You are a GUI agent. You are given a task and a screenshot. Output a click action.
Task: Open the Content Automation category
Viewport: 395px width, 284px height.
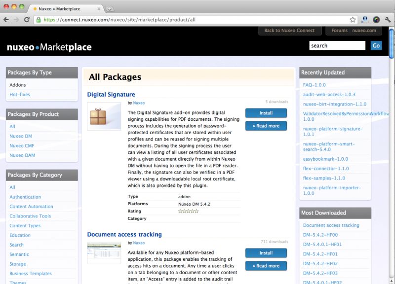(31, 206)
